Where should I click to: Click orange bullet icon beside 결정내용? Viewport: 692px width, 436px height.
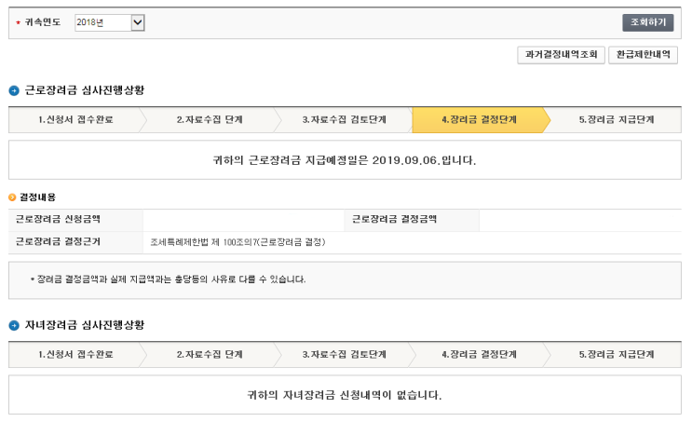coord(12,198)
